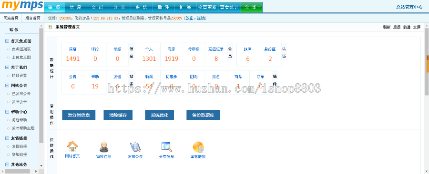Click the 注销 logout link
This screenshot has width=429, height=174.
(201, 18)
